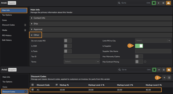Enable the Do not create P/O toggle
The height and width of the screenshot is (94, 173).
pyautogui.click(x=68, y=40)
